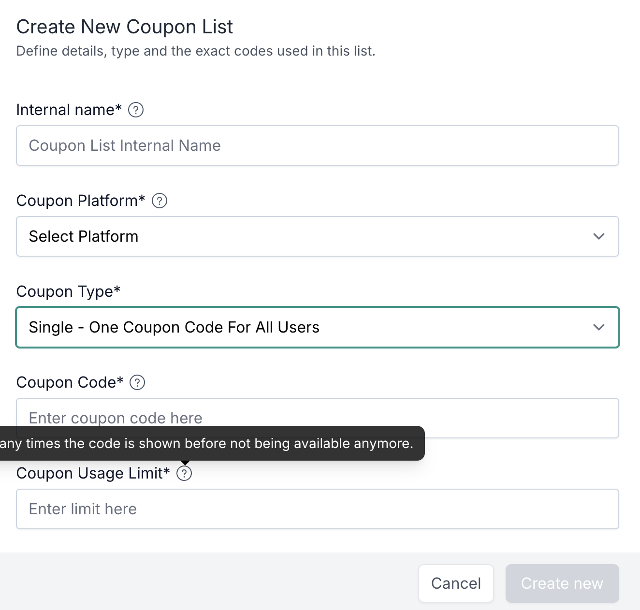
Task: Click the 'Create New Coupon List' heading
Action: [125, 27]
